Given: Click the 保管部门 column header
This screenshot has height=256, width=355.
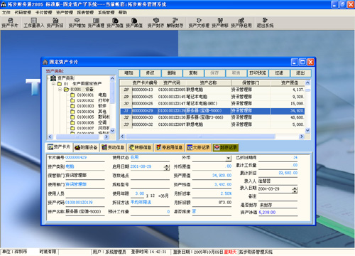Looking at the screenshot, I should 251,82.
